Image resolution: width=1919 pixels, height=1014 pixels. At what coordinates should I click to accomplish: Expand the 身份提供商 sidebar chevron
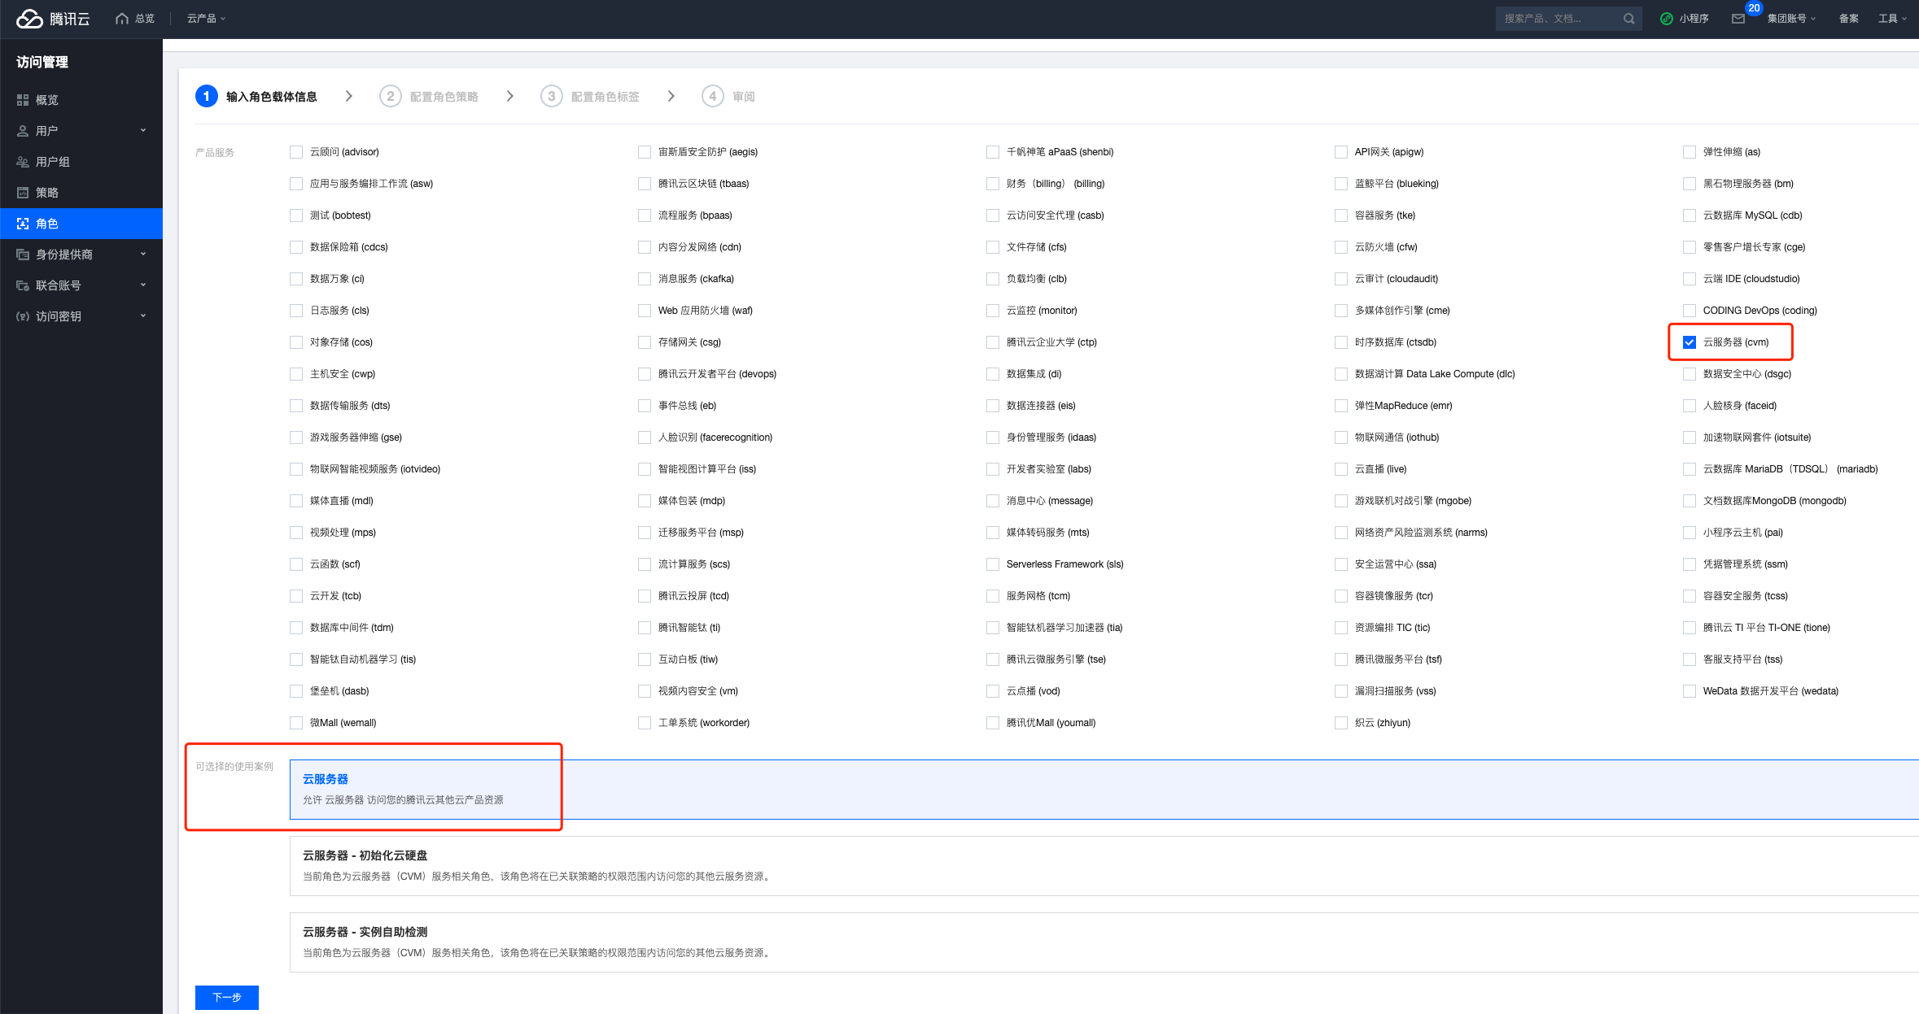click(143, 255)
